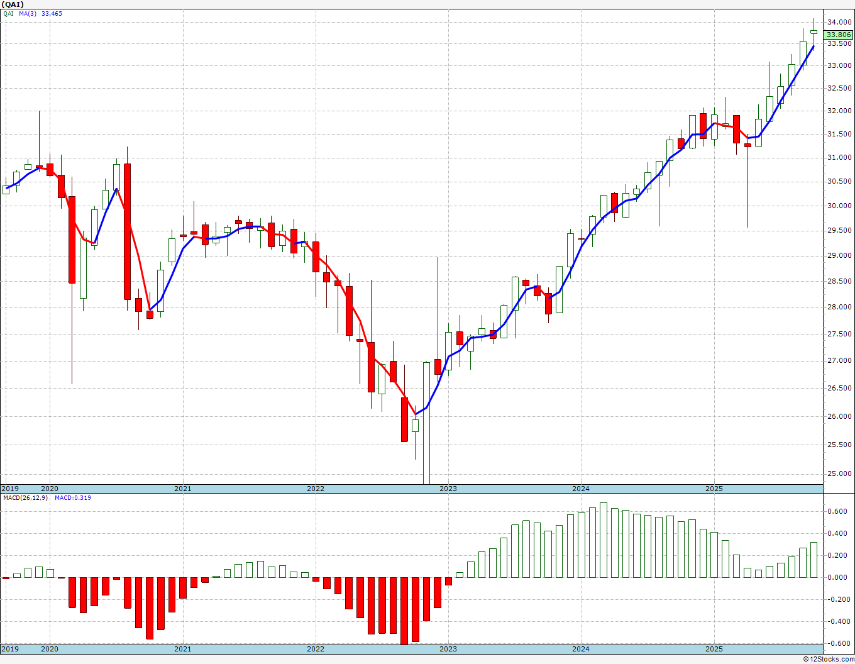Select the 28.000 price axis label
This screenshot has width=855, height=664.
[840, 307]
